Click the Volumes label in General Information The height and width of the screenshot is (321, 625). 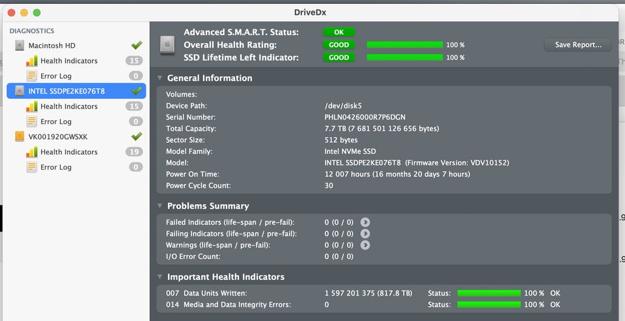182,94
